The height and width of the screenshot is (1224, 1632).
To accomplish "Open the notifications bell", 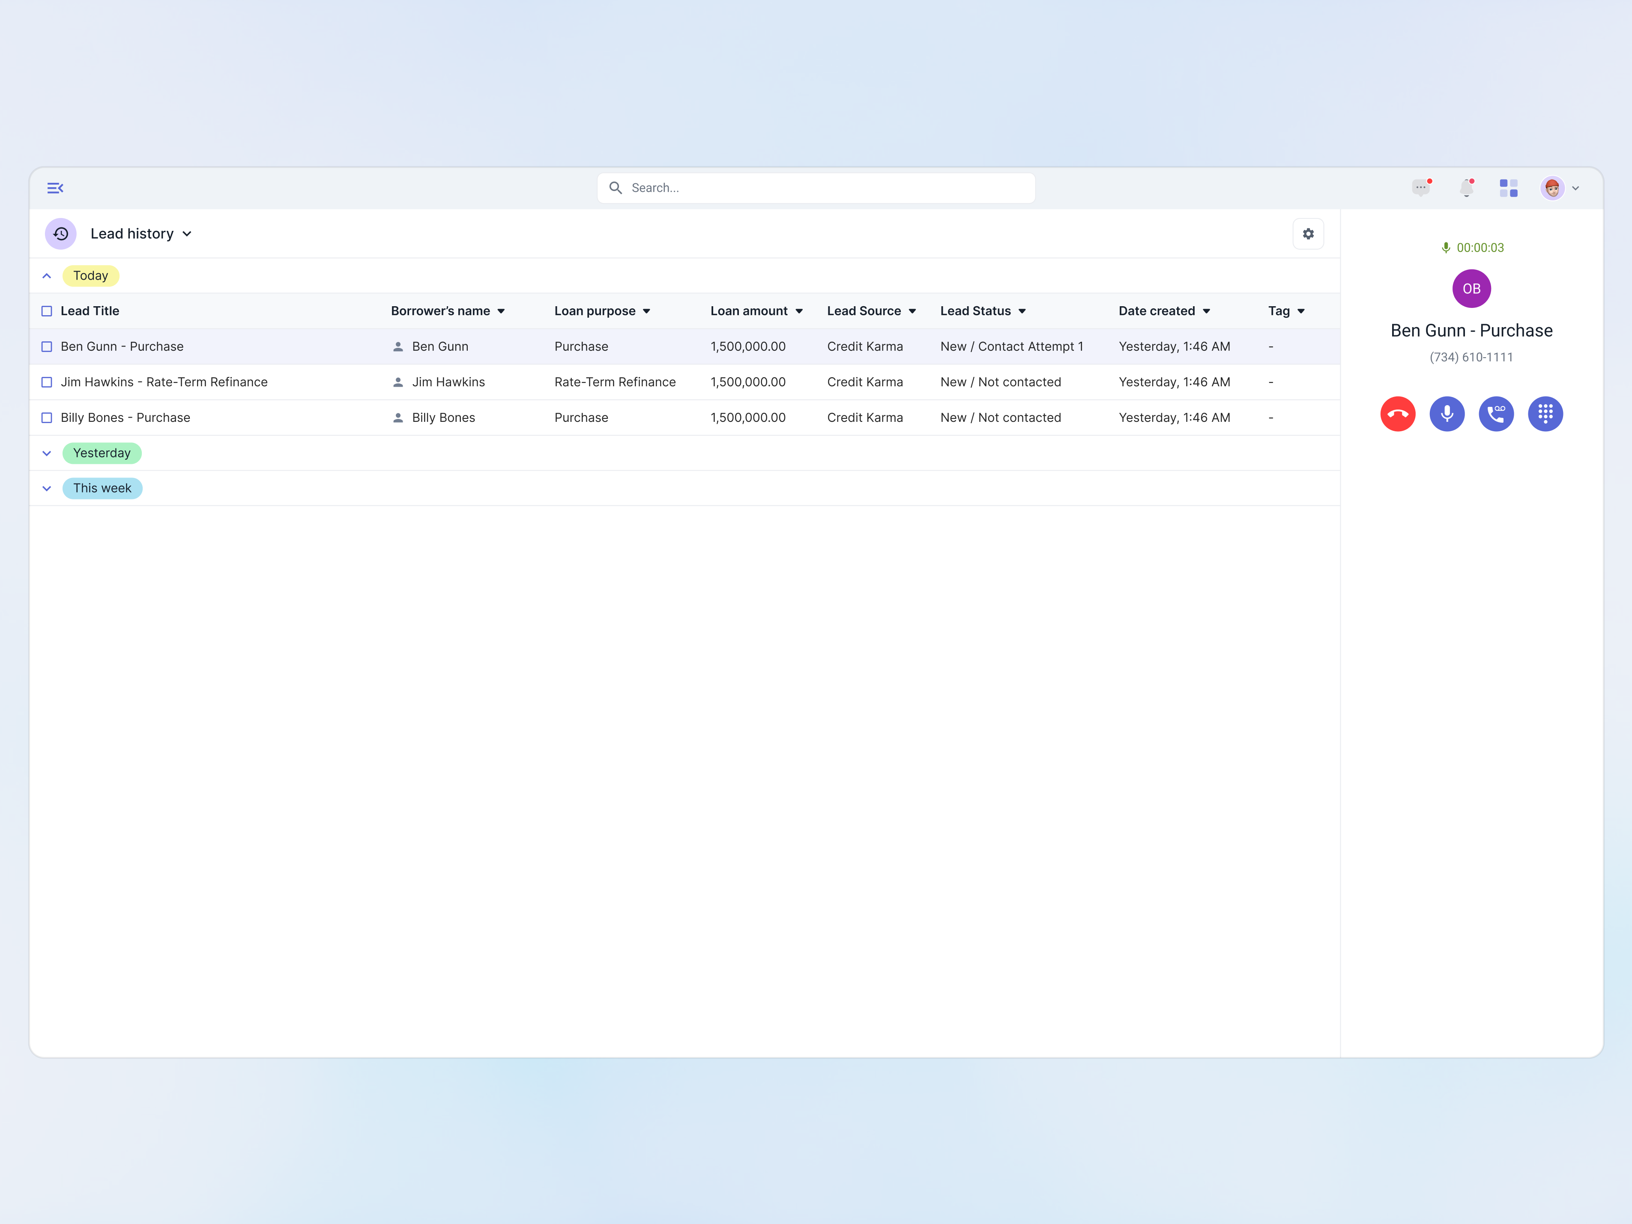I will pos(1466,188).
